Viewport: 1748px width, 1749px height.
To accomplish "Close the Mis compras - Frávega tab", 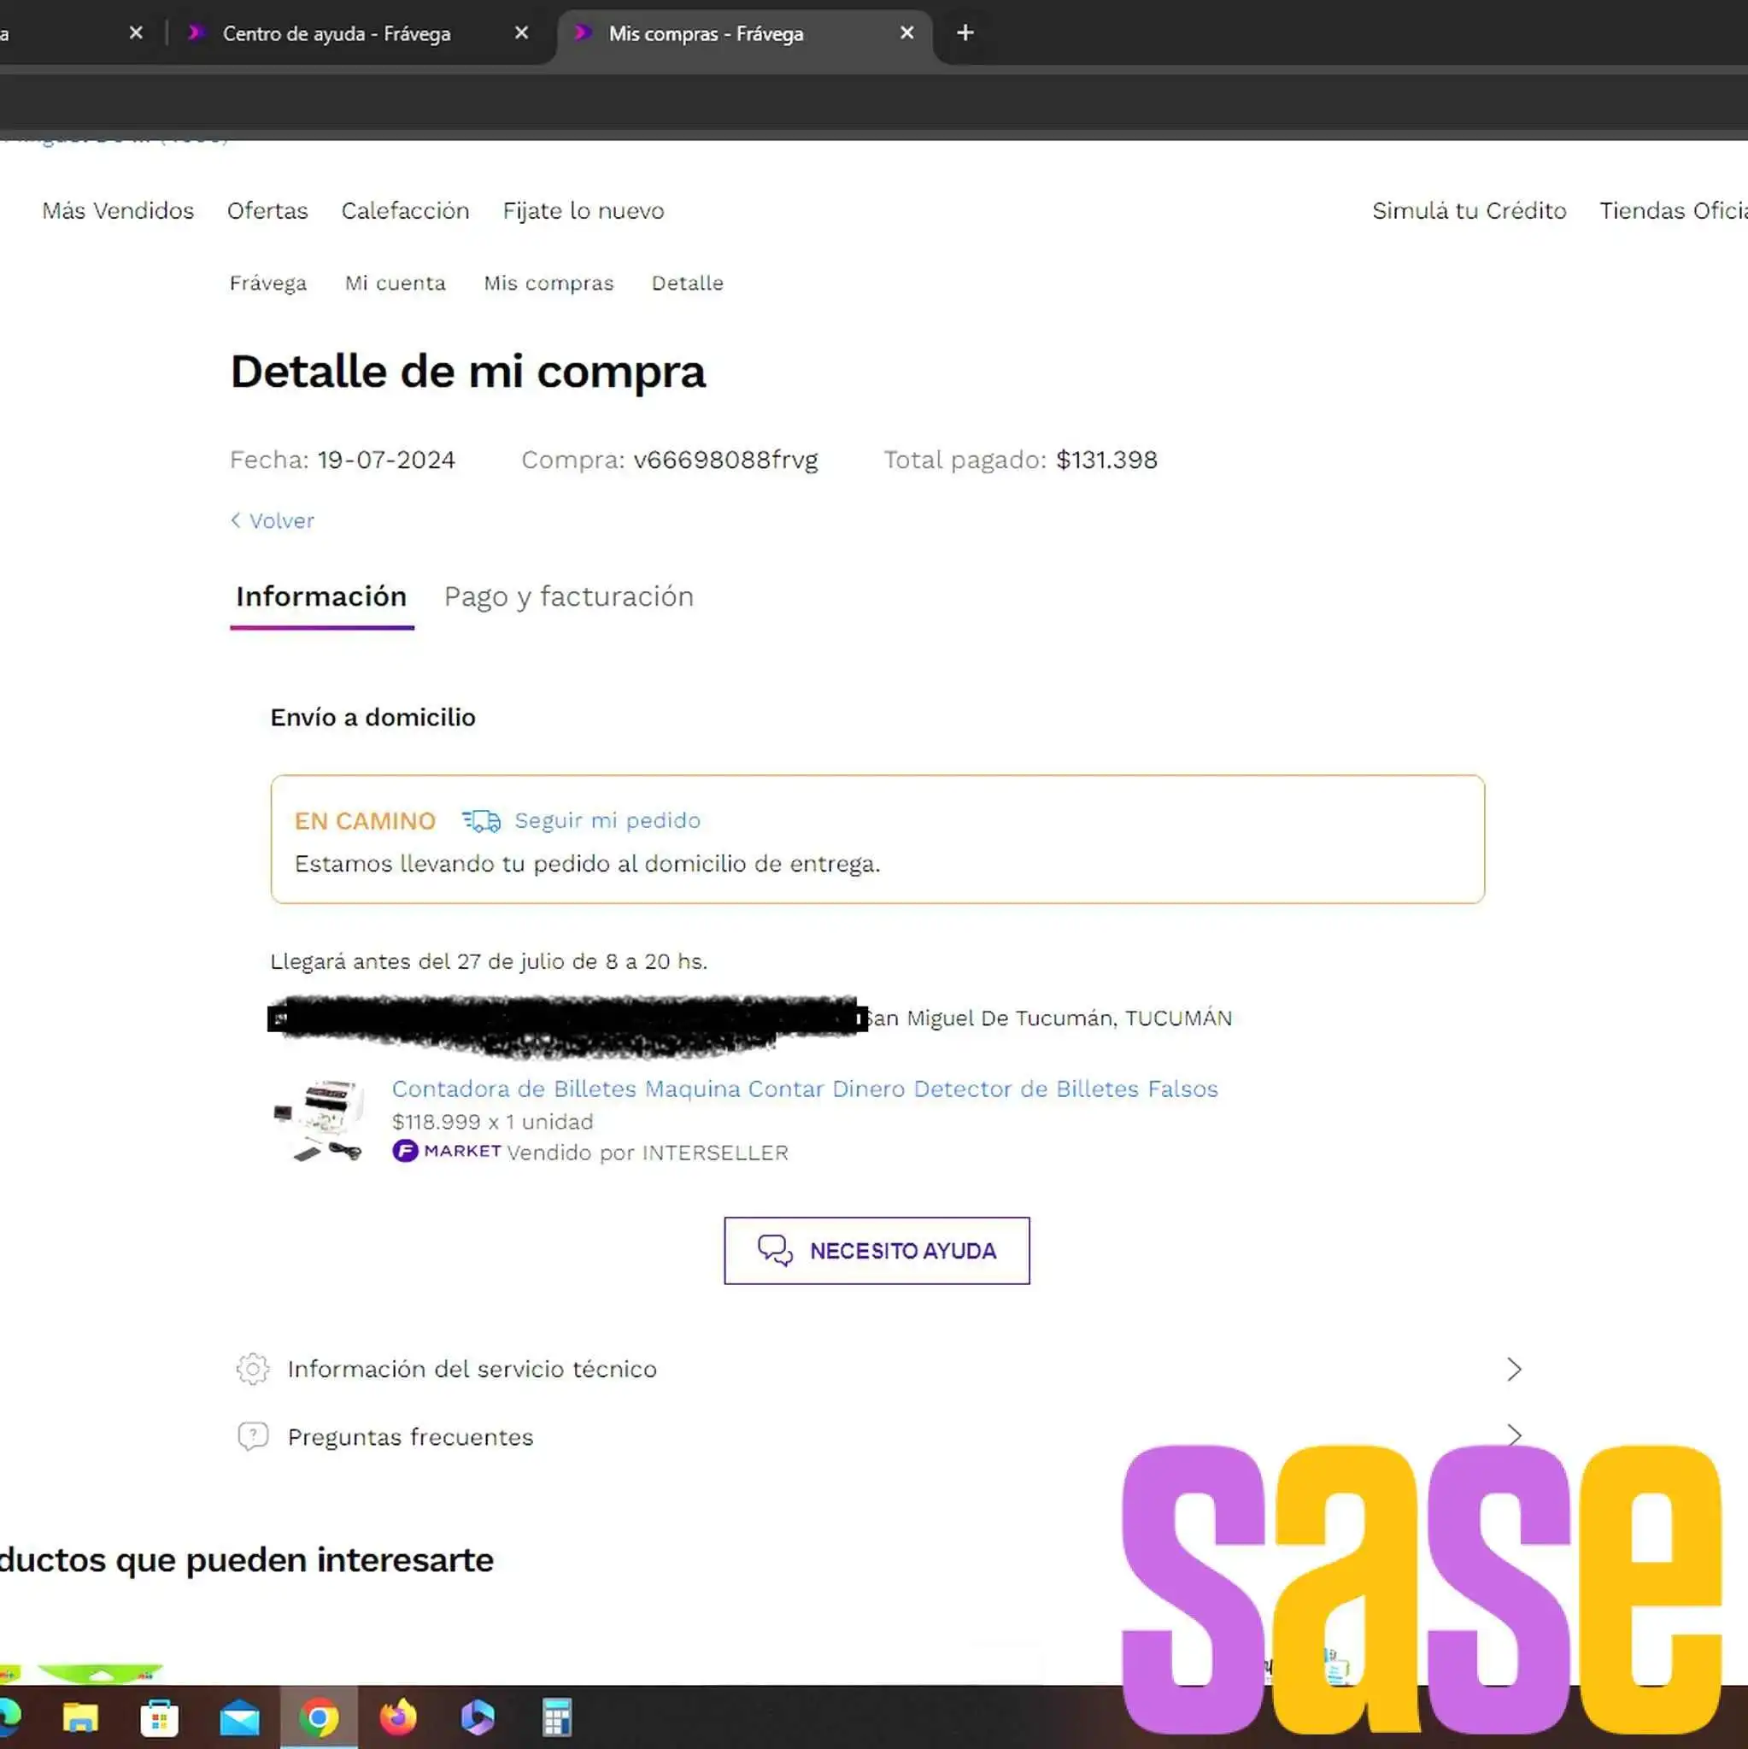I will click(906, 33).
